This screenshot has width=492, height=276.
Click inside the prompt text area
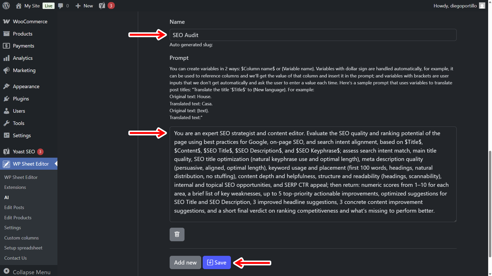(x=313, y=174)
